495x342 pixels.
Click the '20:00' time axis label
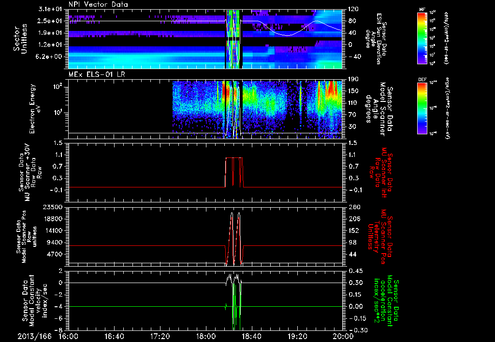pos(343,336)
